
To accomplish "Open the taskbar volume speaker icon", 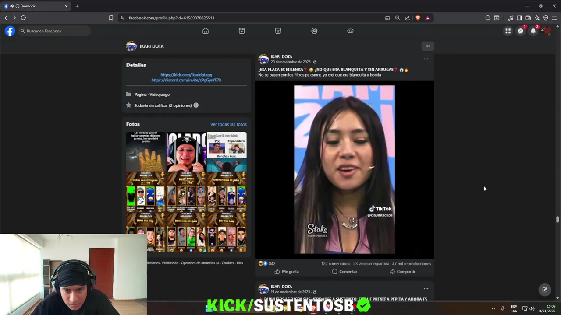I will [532, 308].
